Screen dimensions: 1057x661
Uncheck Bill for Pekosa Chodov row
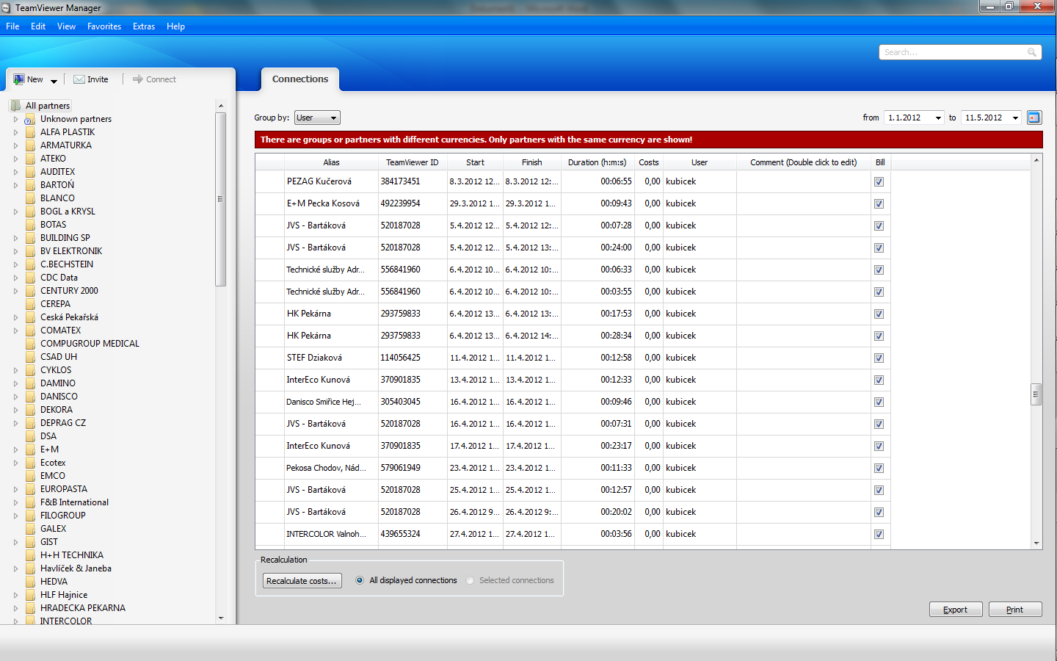click(x=879, y=469)
